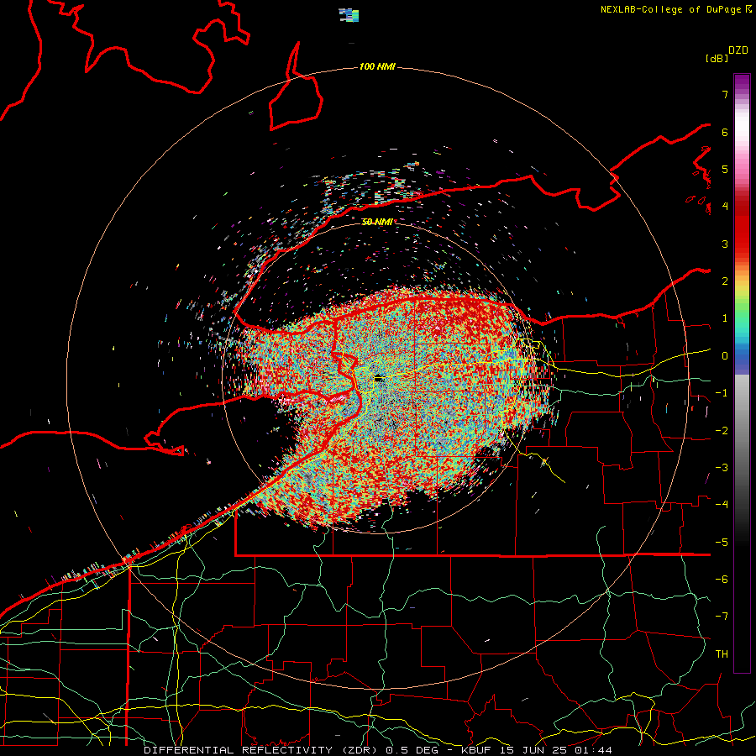756x756 pixels.
Task: Click the [dB] unit label
Action: tap(717, 58)
